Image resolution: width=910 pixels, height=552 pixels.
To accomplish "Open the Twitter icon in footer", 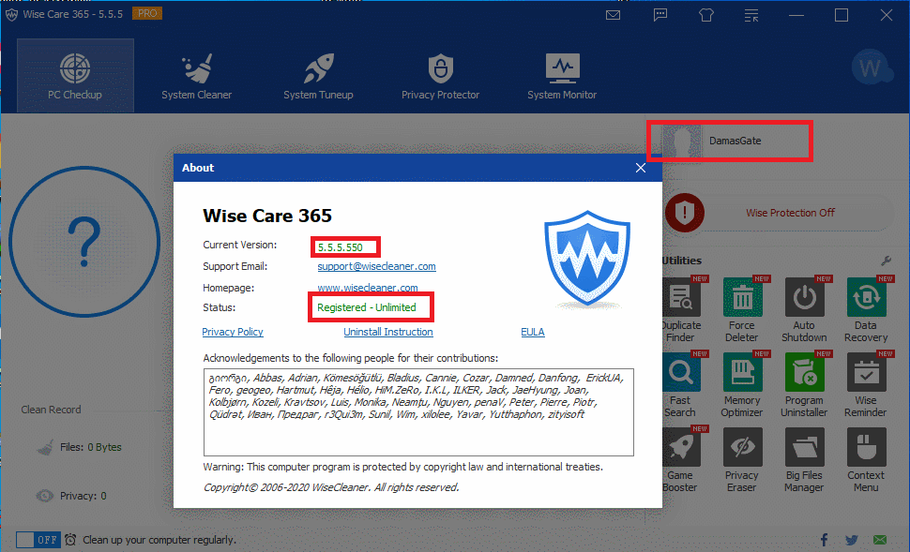I will [x=852, y=540].
